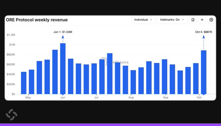The width and height of the screenshot is (221, 126).
Task: Select the Oct 5 revenue bar
Action: pyautogui.click(x=204, y=72)
